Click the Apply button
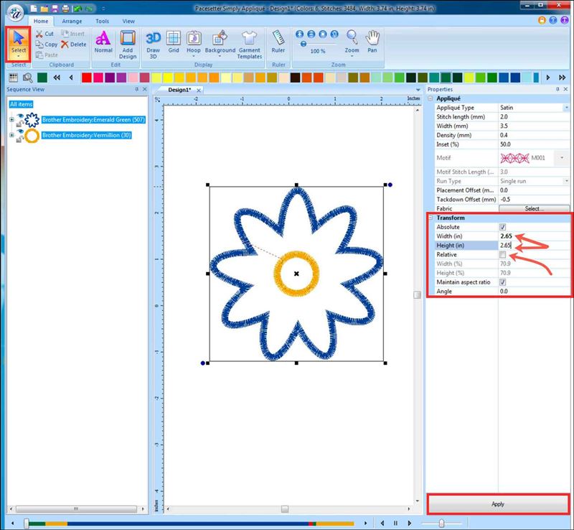574x530 pixels. tap(498, 504)
